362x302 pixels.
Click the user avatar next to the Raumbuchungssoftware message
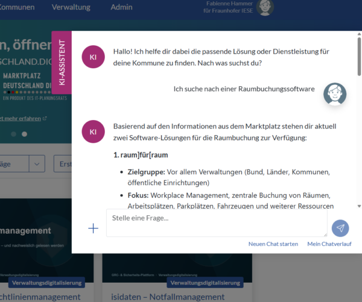[335, 94]
